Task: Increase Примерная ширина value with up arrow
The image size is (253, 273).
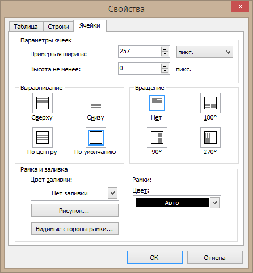Action: tap(165, 49)
